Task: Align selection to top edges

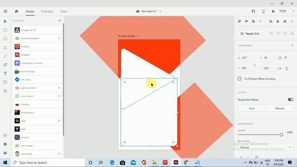Action: [239, 21]
